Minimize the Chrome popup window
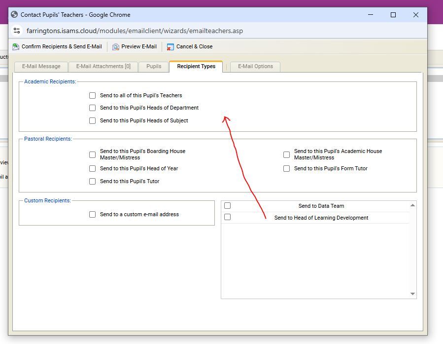 coord(371,15)
